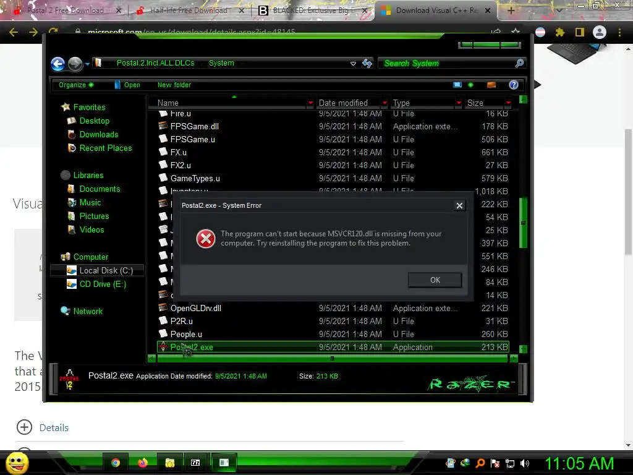This screenshot has width=633, height=475.
Task: Open the Size column filter dropdown
Action: (x=508, y=103)
